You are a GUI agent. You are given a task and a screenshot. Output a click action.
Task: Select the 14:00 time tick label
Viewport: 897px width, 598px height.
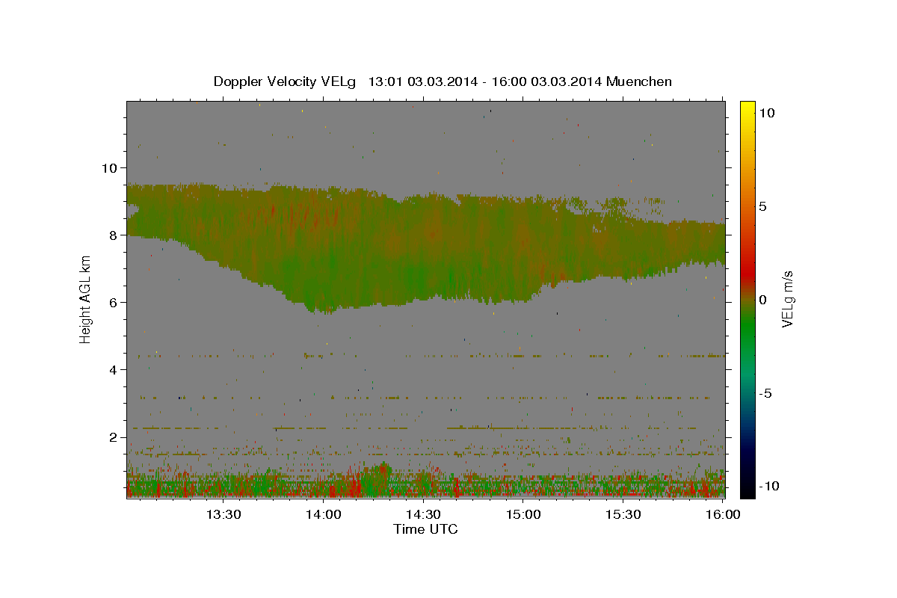(323, 514)
